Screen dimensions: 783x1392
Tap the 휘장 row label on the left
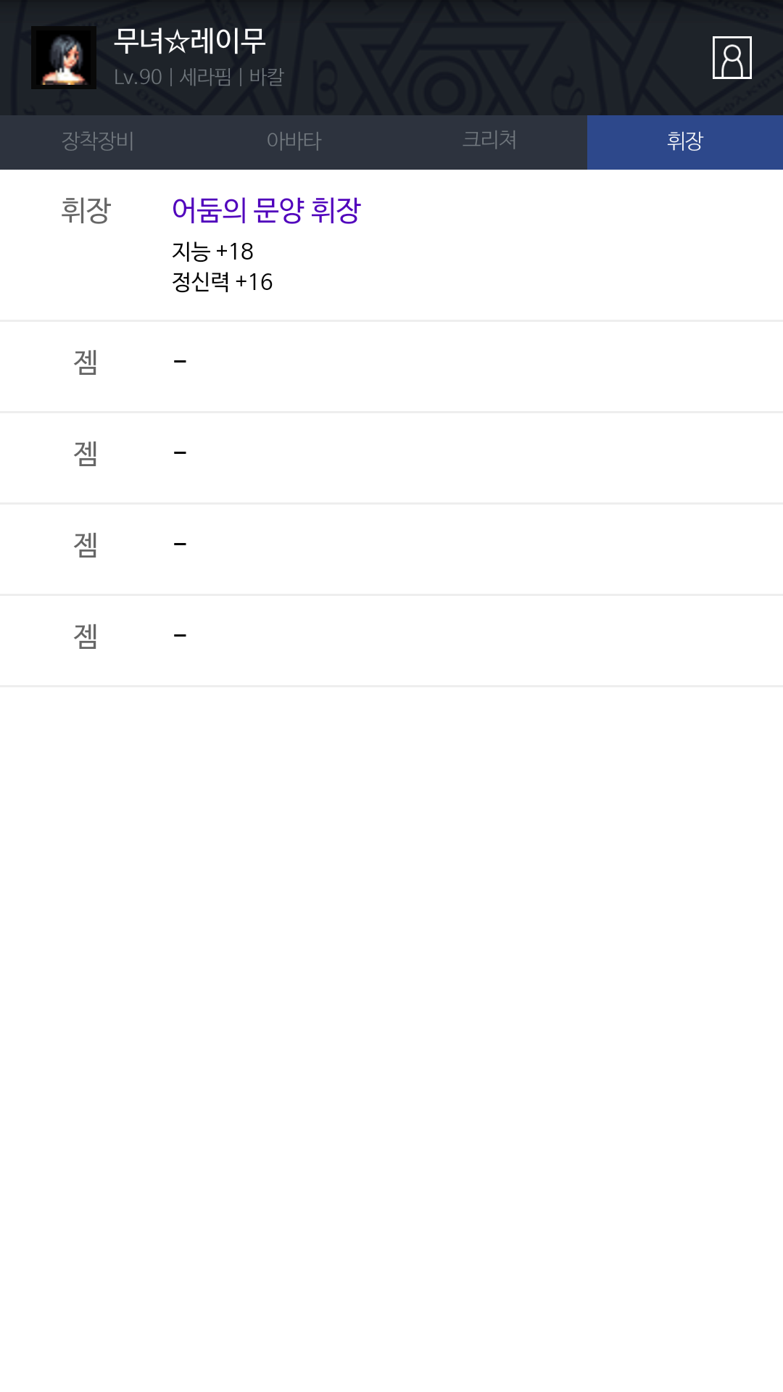pyautogui.click(x=86, y=210)
